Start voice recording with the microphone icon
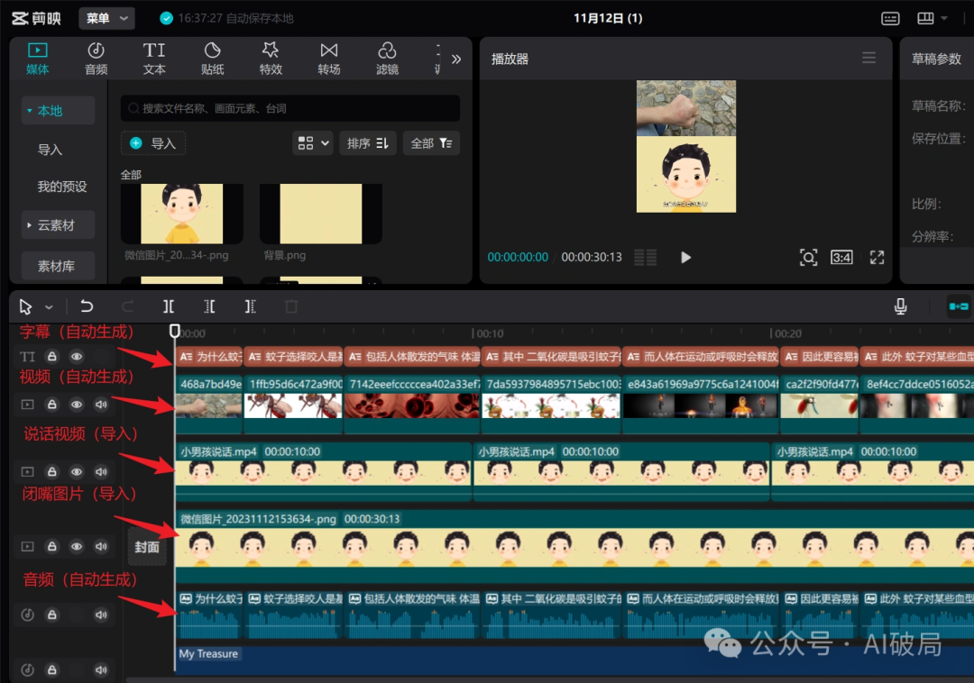Image resolution: width=974 pixels, height=683 pixels. click(901, 305)
